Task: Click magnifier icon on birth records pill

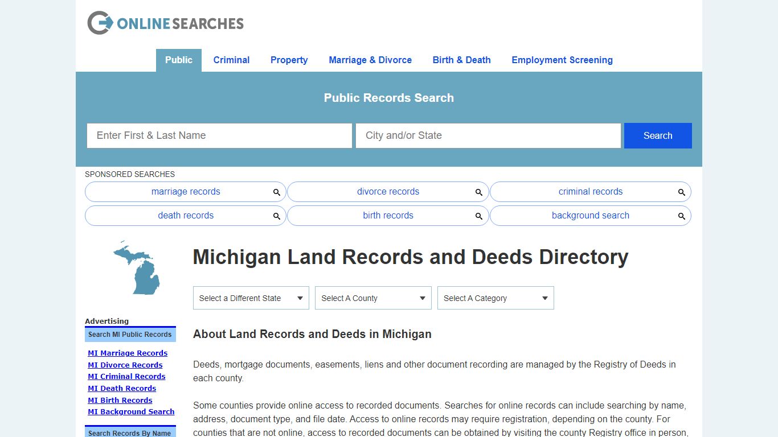Action: point(479,216)
